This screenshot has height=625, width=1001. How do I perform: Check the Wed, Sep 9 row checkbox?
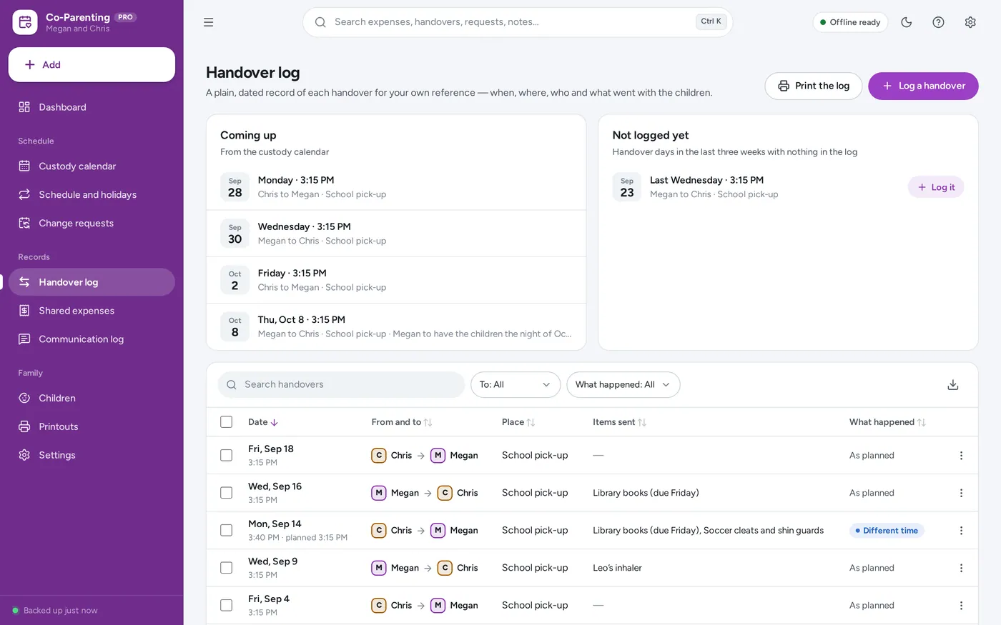227,568
